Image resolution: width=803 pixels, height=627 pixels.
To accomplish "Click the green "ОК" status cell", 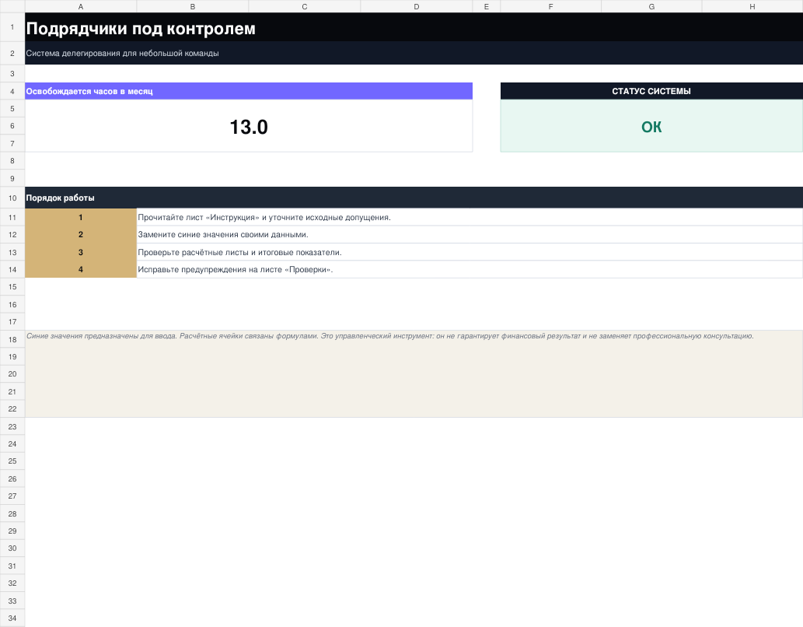I will (651, 126).
